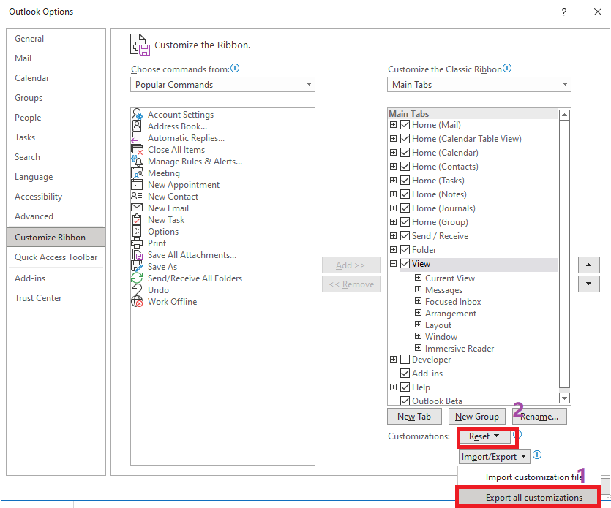Image resolution: width=611 pixels, height=508 pixels.
Task: Click the Options command icon
Action: (x=137, y=231)
